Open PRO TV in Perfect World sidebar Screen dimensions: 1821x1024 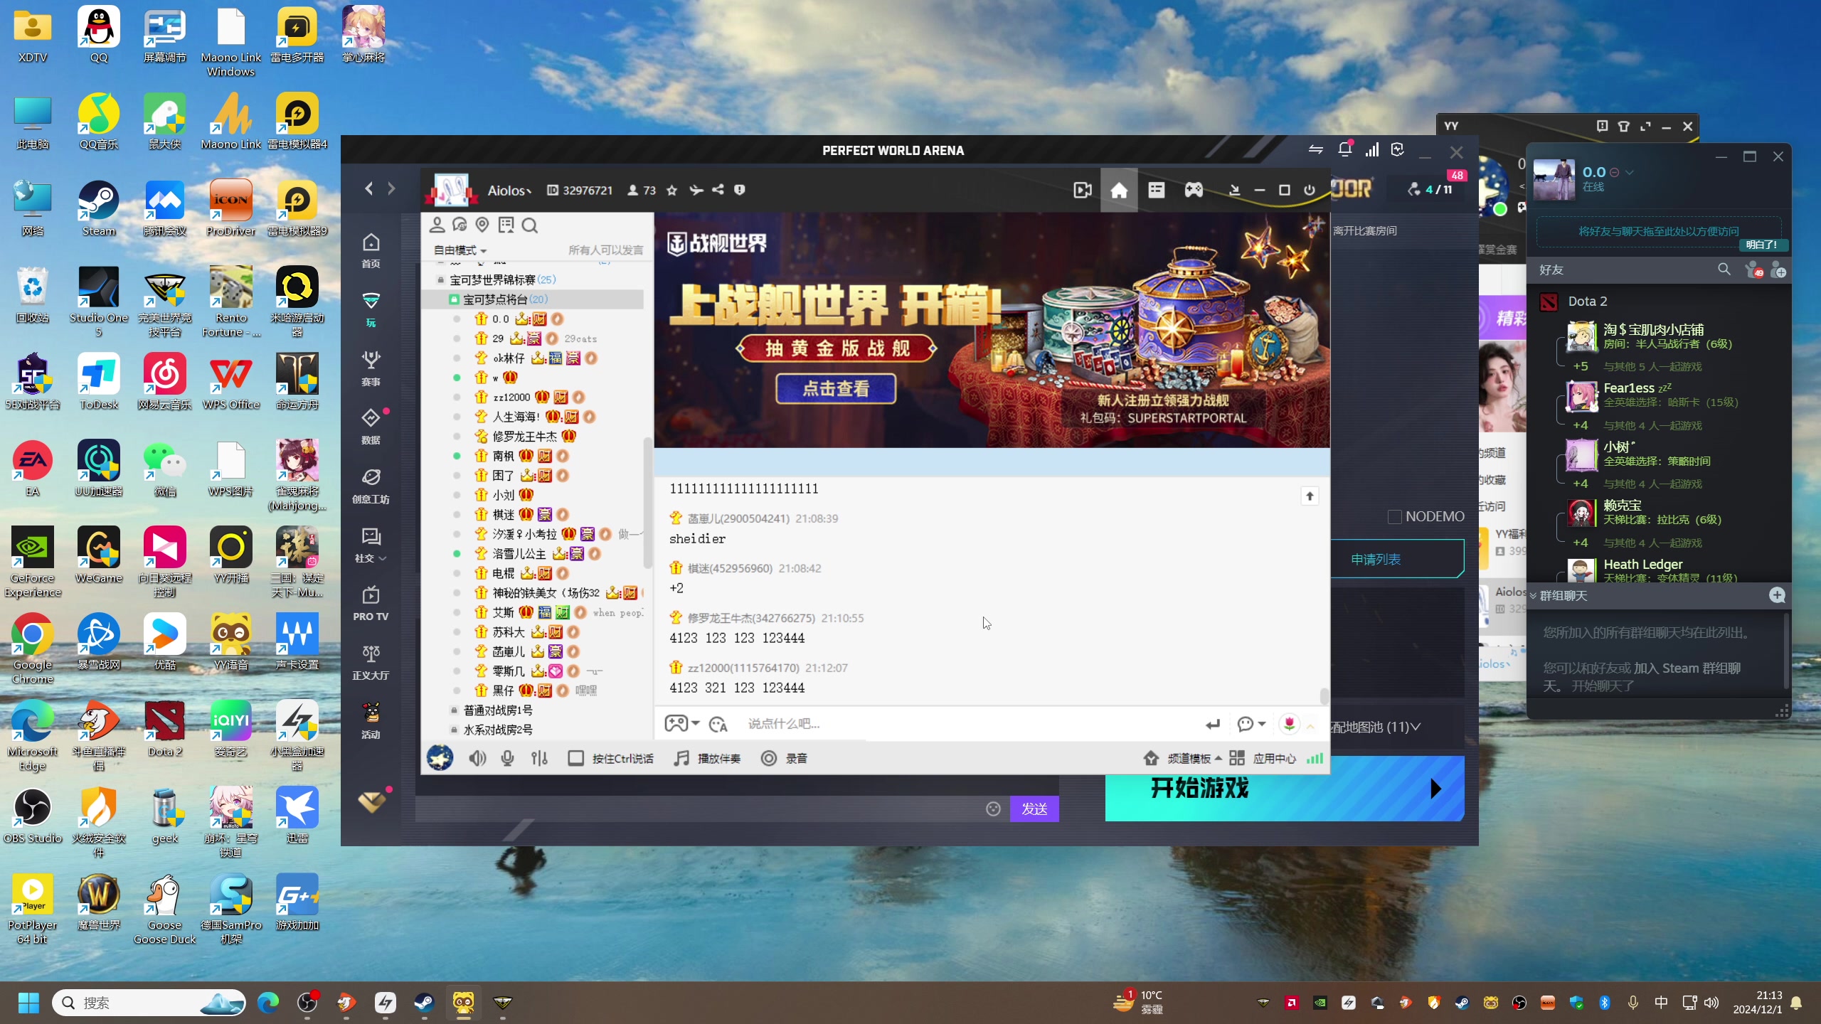tap(371, 603)
